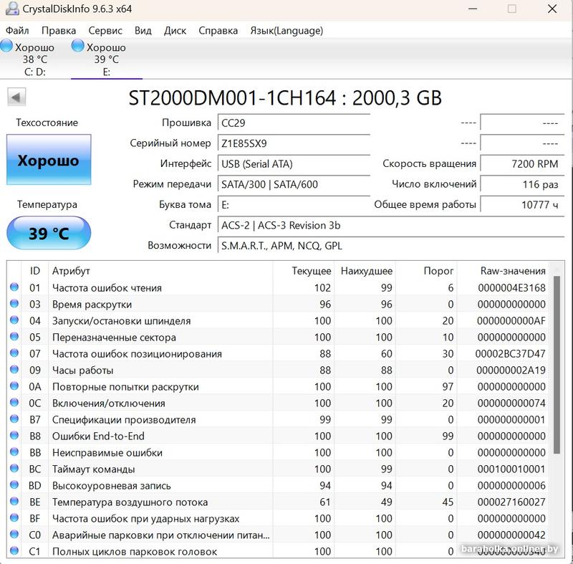Click the 39 °C temperature button
The width and height of the screenshot is (573, 564).
tap(49, 234)
